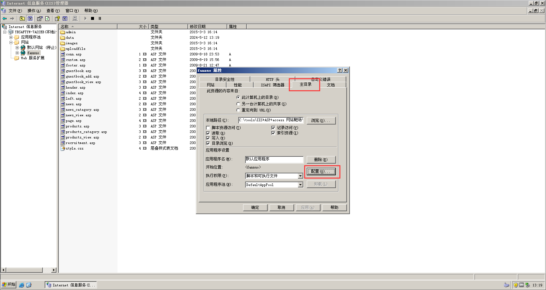
Task: Sort by the 修改日期 column header
Action: tap(207, 26)
